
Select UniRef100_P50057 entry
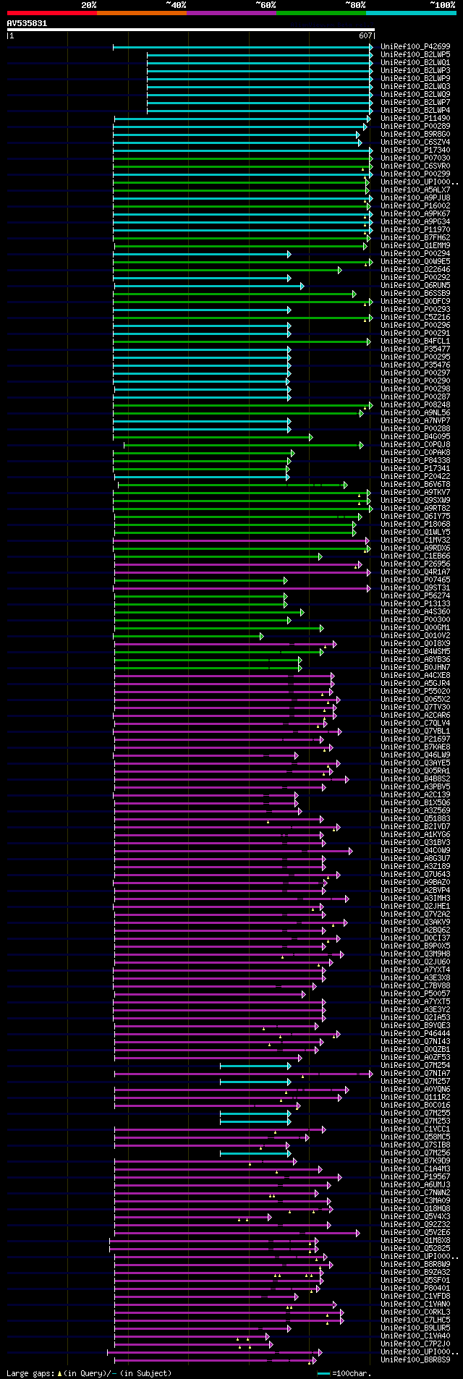(415, 993)
